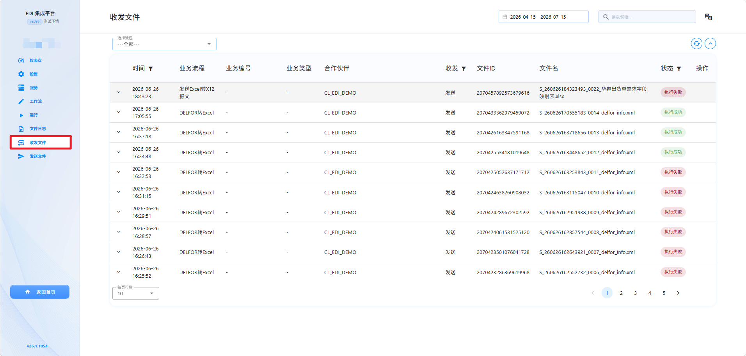Click the settings gear icon in sidebar

[21, 74]
